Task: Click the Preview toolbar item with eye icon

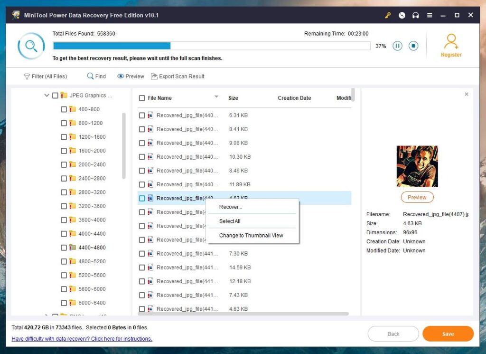Action: click(131, 77)
